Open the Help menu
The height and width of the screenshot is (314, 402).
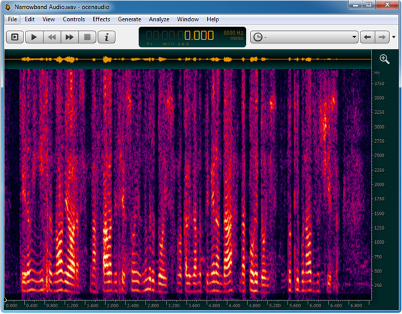(x=212, y=19)
